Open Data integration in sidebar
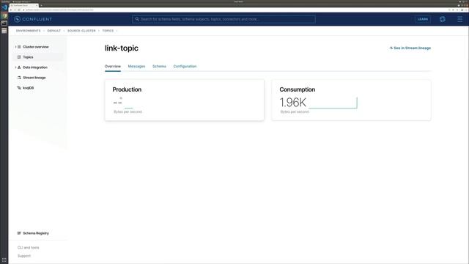The height and width of the screenshot is (264, 469). click(x=35, y=67)
